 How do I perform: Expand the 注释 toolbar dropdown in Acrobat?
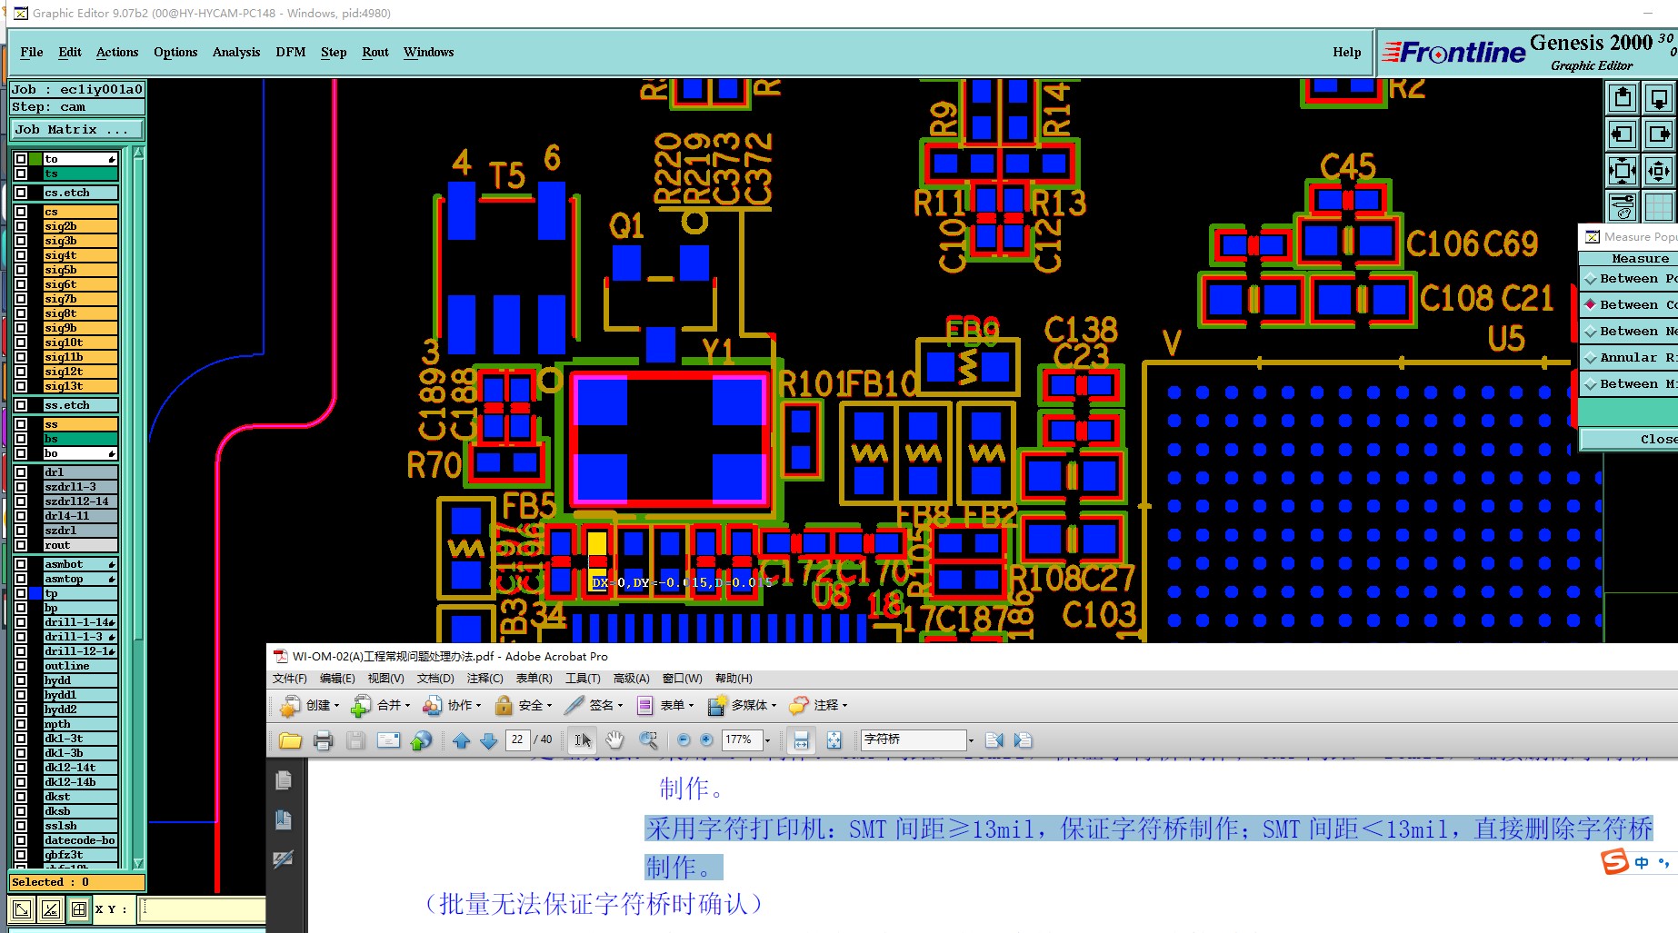point(844,706)
